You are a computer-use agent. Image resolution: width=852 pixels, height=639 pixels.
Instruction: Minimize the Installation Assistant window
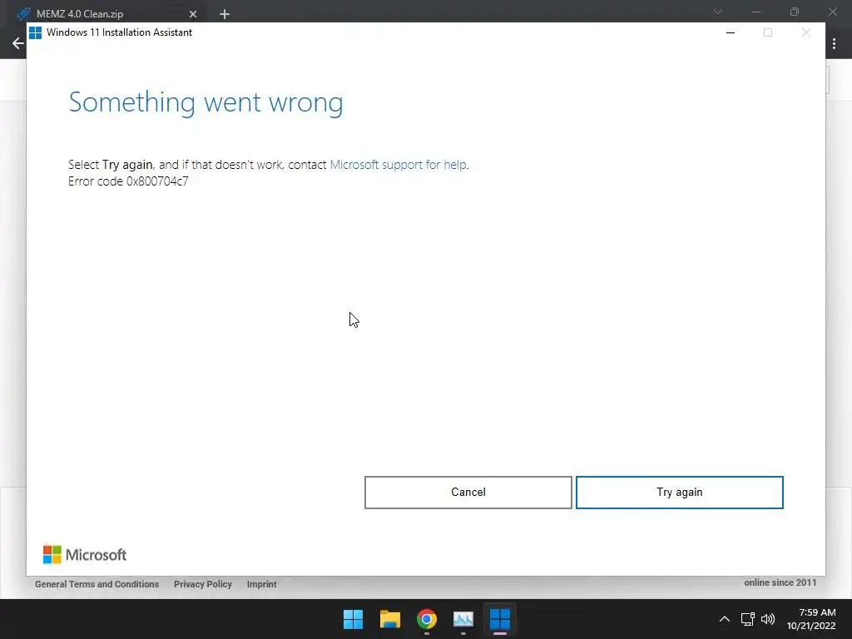[x=731, y=32]
